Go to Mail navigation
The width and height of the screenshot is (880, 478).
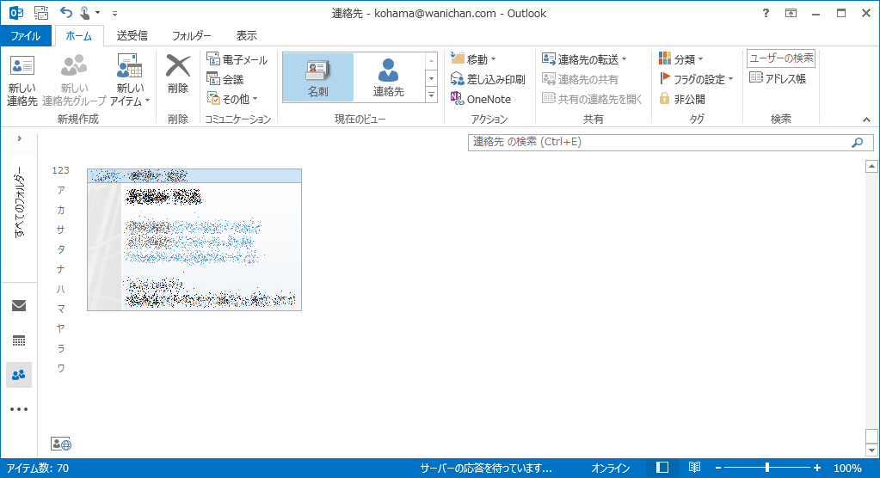[19, 305]
